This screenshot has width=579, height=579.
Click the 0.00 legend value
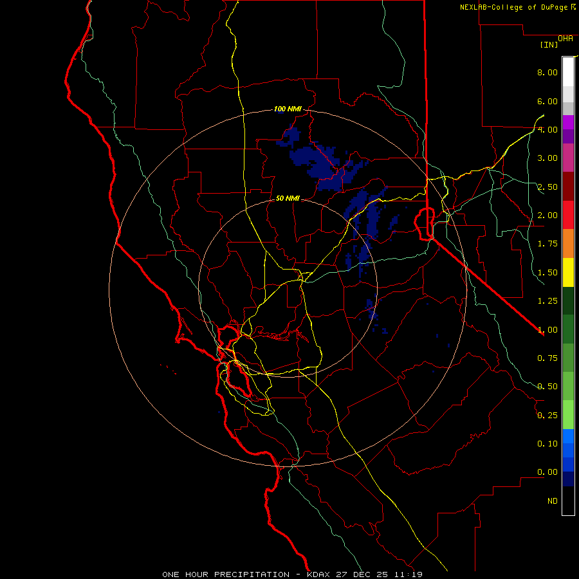[x=547, y=472]
